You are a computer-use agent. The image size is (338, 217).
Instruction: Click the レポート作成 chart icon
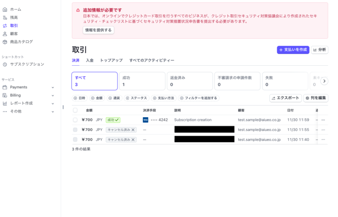(5, 104)
